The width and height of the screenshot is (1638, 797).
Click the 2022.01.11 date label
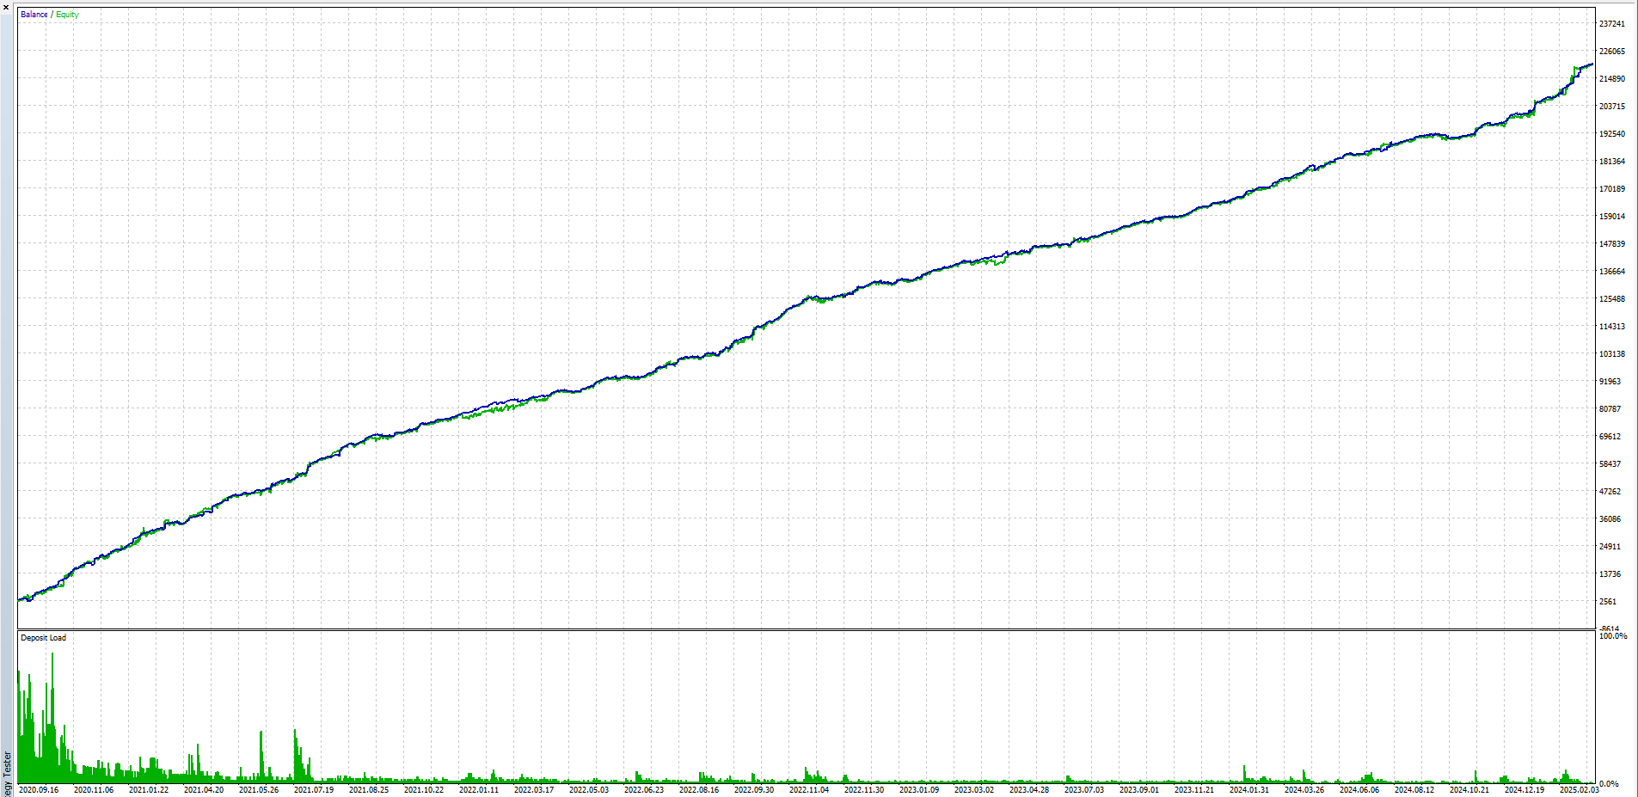pos(479,790)
